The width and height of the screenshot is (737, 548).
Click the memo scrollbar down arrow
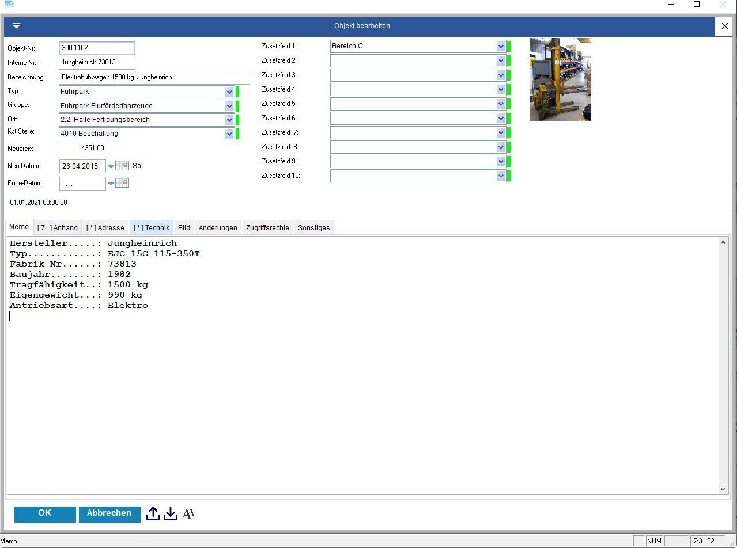point(724,489)
